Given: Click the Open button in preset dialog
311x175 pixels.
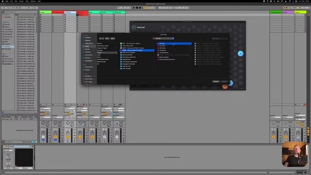Looking at the screenshot, I should tap(224, 82).
